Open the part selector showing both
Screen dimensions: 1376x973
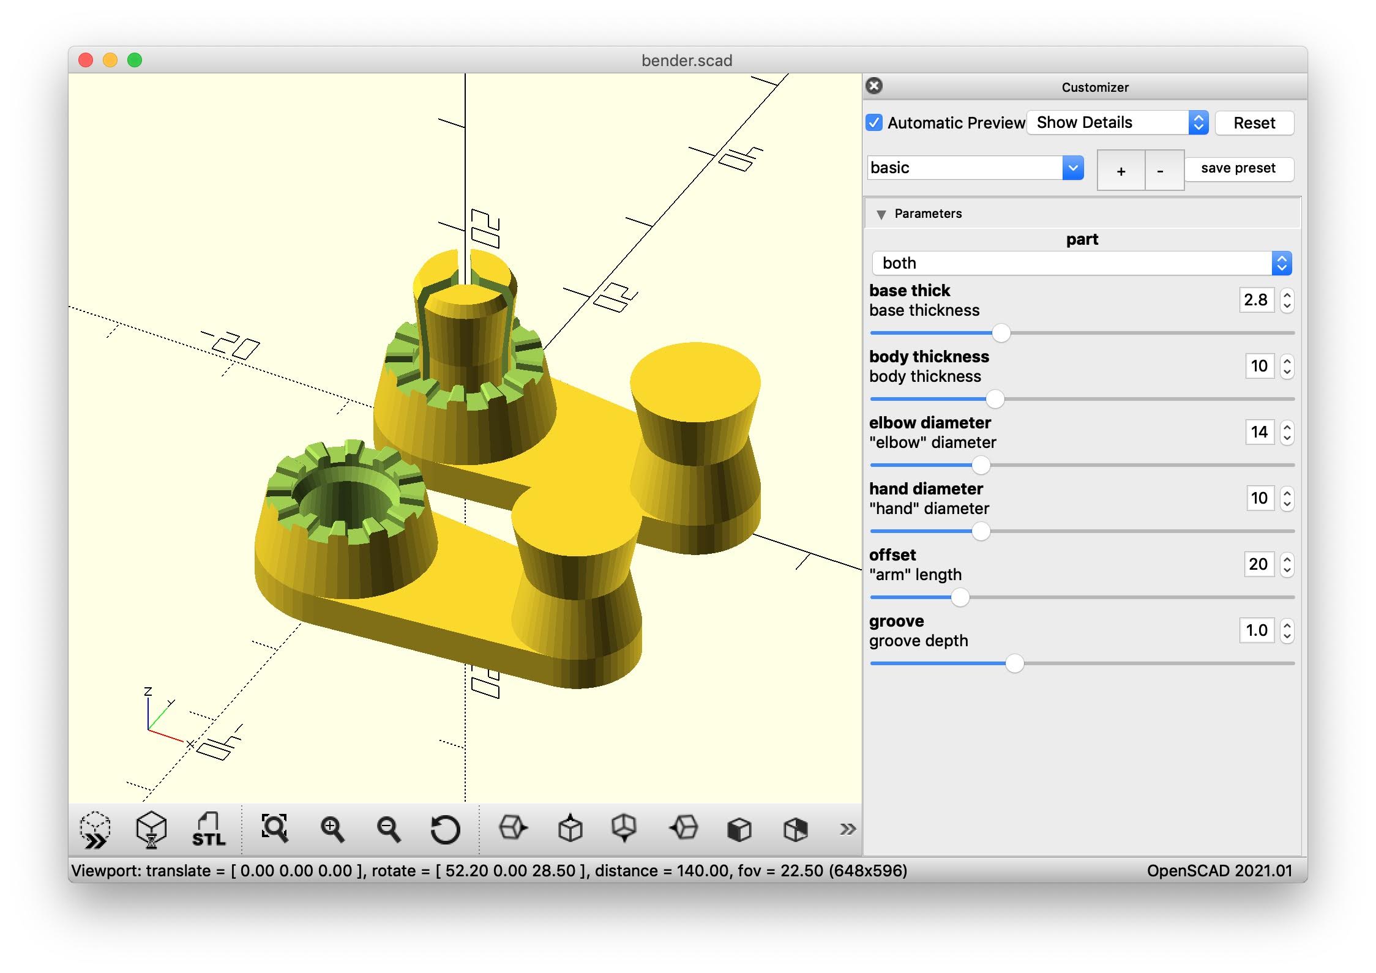1081,263
